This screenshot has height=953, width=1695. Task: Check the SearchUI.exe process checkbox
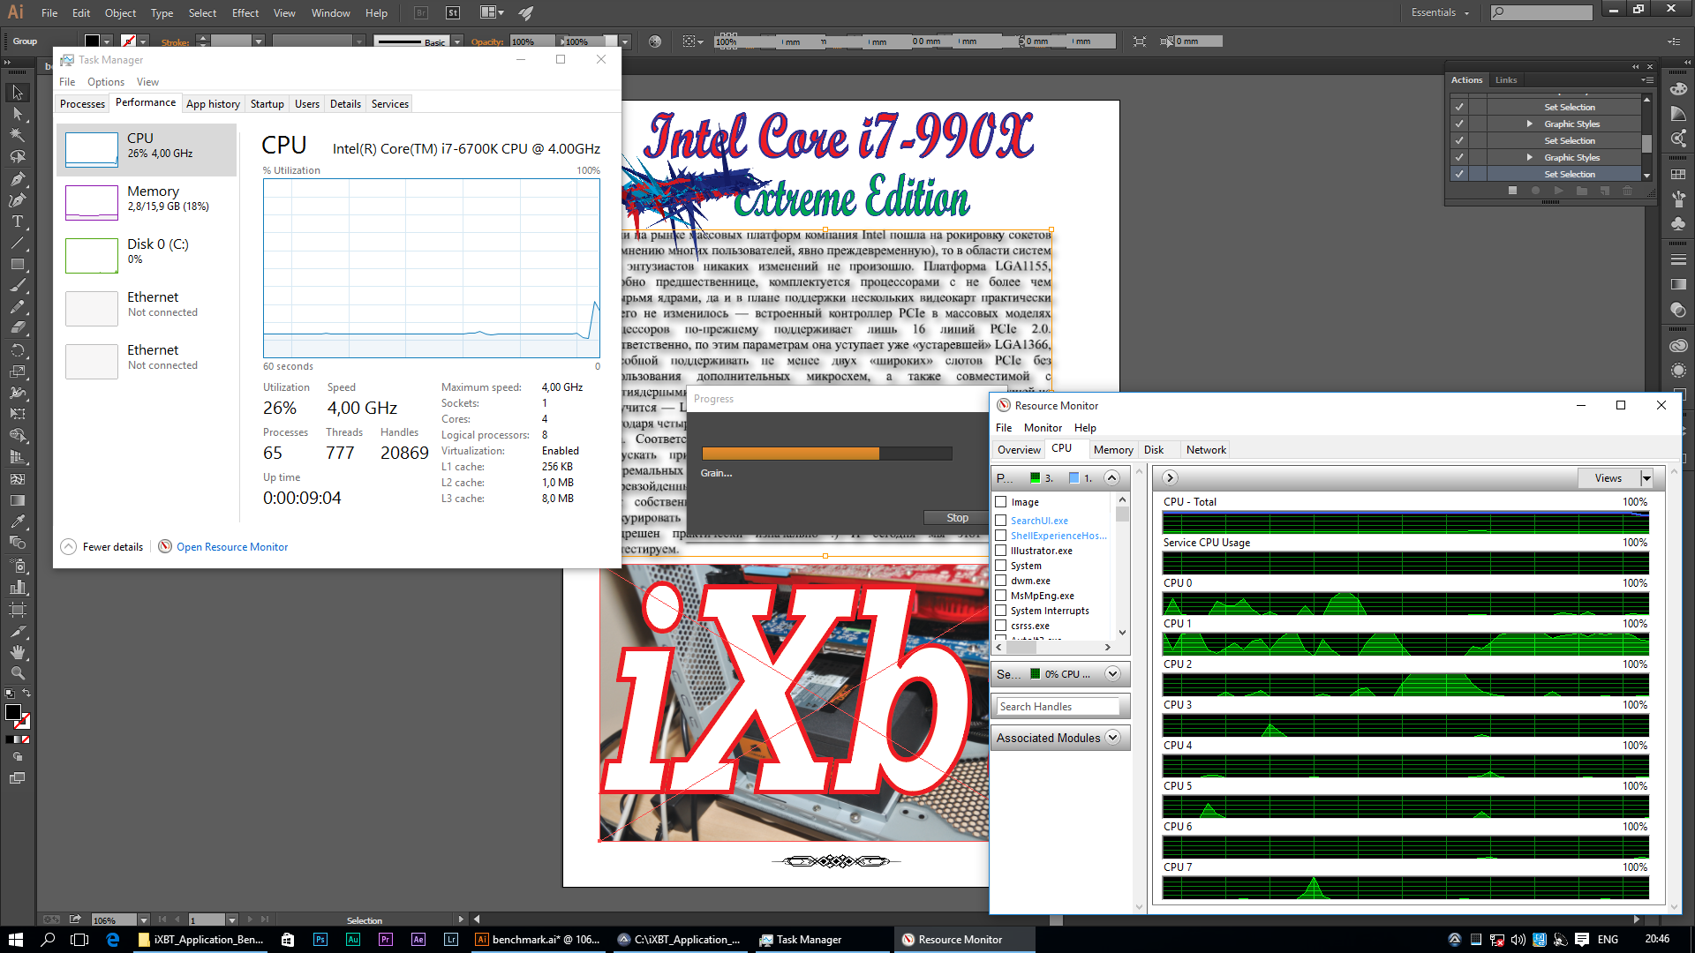(x=1001, y=521)
